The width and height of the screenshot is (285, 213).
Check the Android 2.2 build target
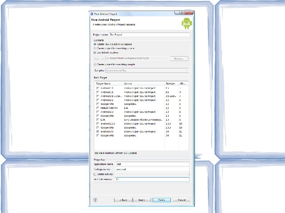point(98,100)
